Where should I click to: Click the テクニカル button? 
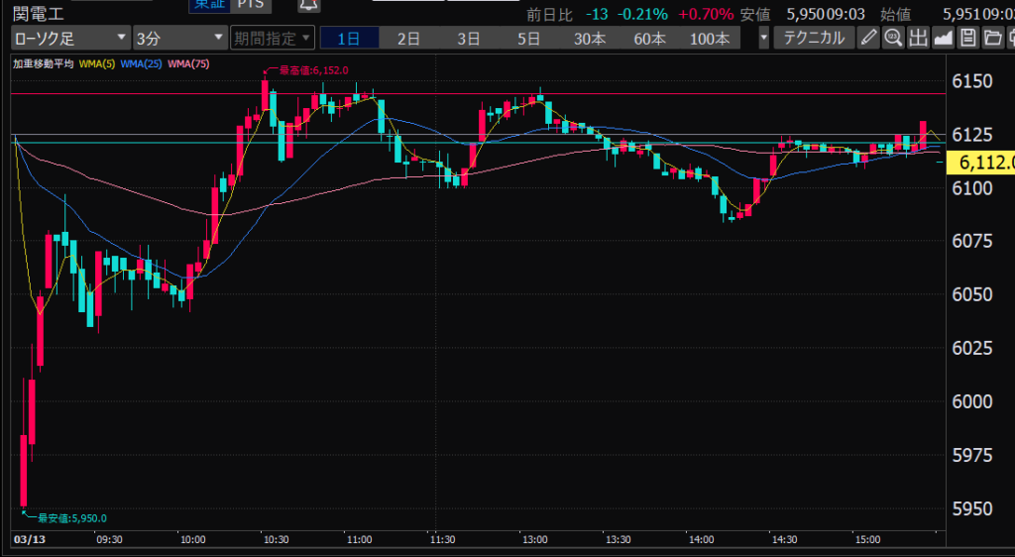[x=813, y=39]
